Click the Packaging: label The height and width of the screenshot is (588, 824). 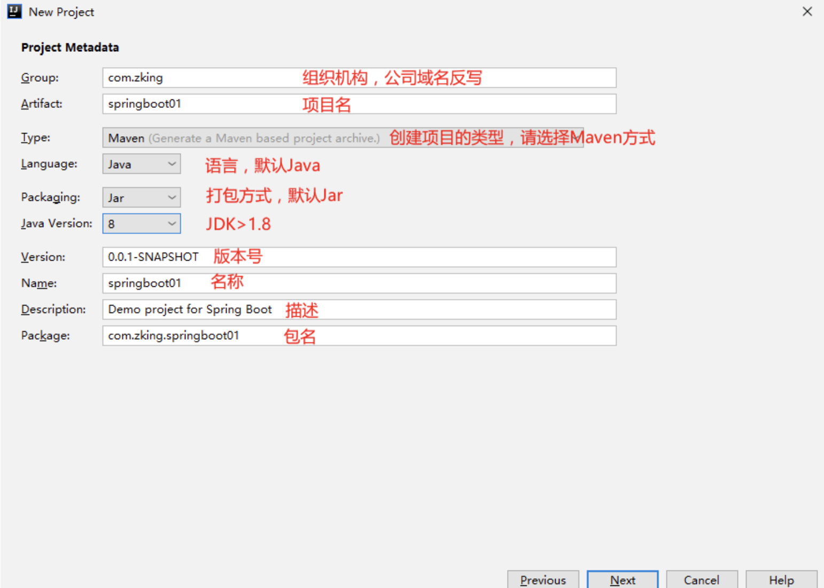coord(51,197)
